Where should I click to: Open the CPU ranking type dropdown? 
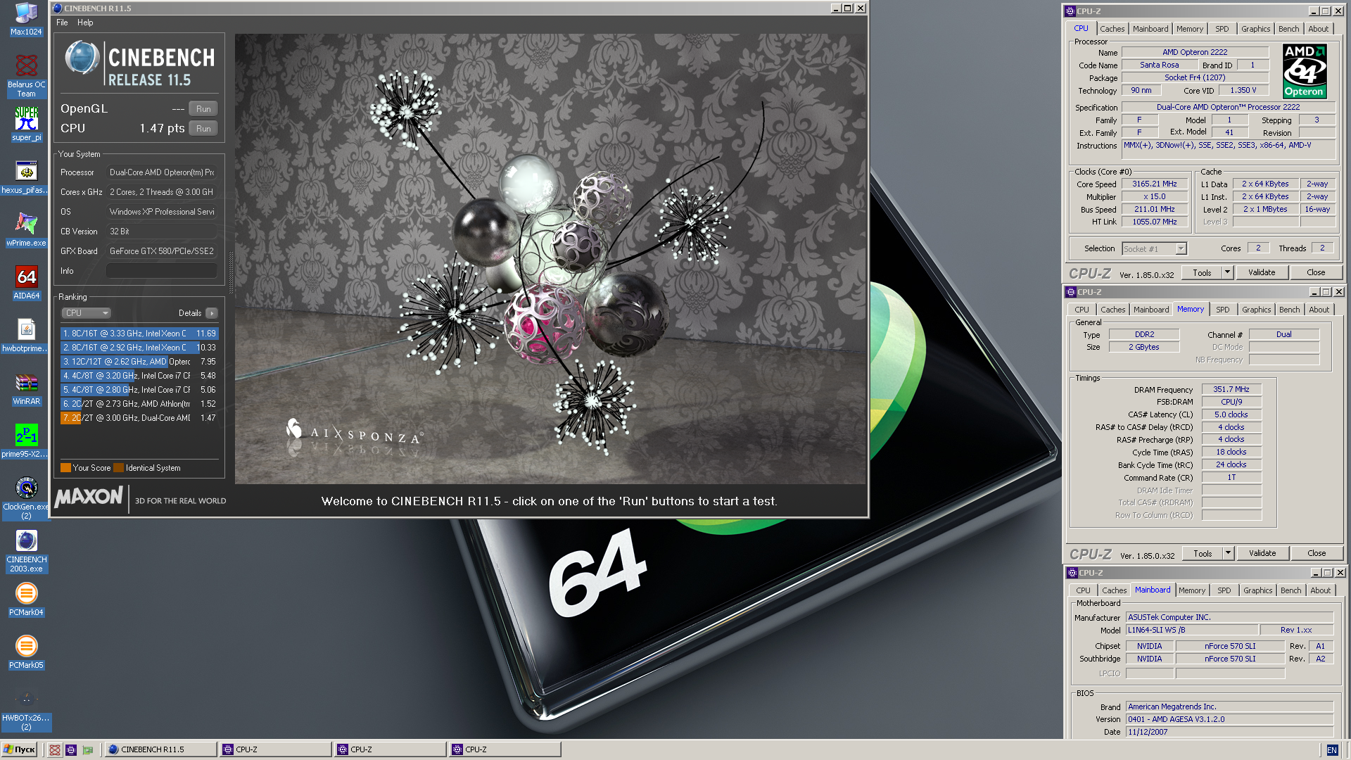click(x=86, y=313)
